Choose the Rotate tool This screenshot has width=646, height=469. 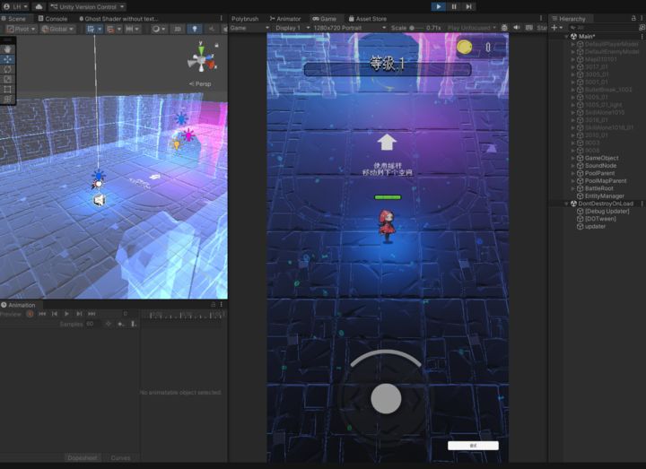(8, 69)
